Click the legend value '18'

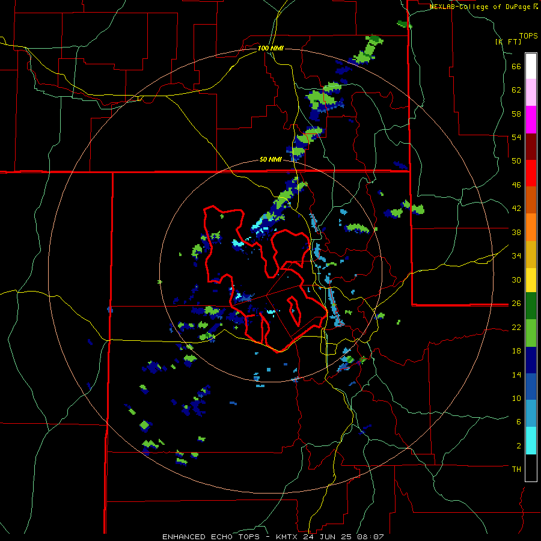tap(516, 351)
